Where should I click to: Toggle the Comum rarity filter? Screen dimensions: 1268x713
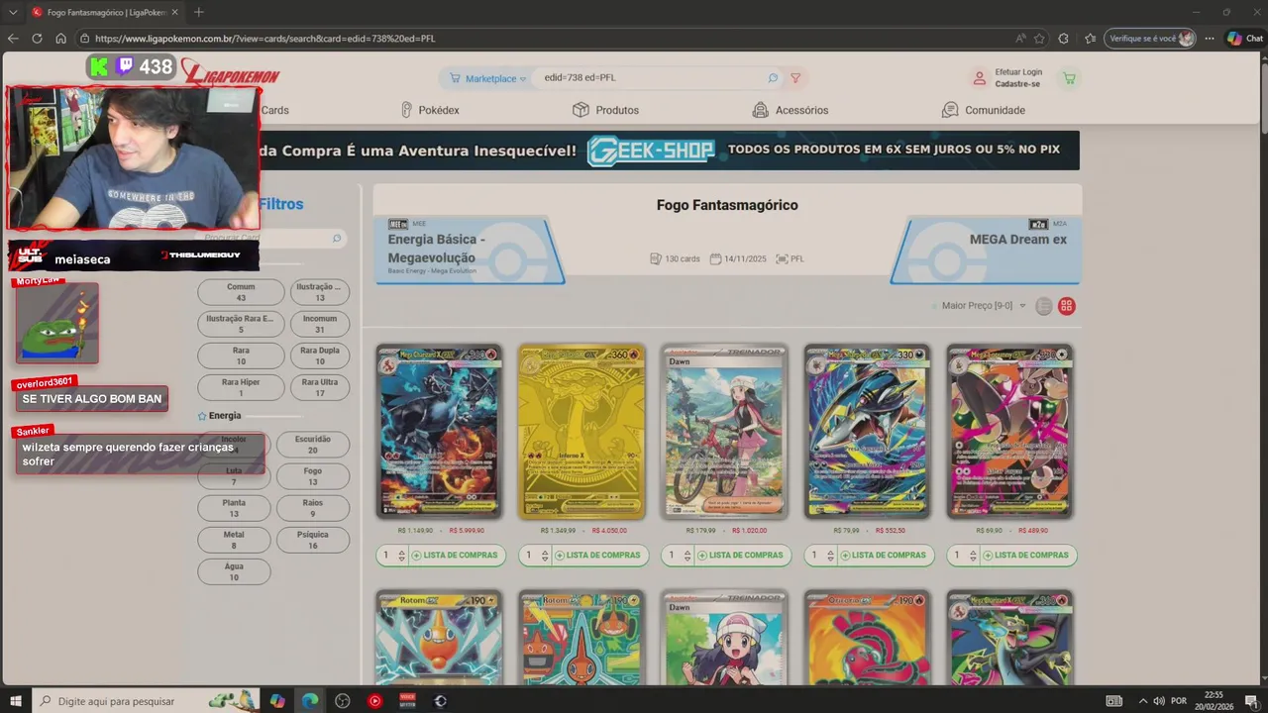[241, 292]
